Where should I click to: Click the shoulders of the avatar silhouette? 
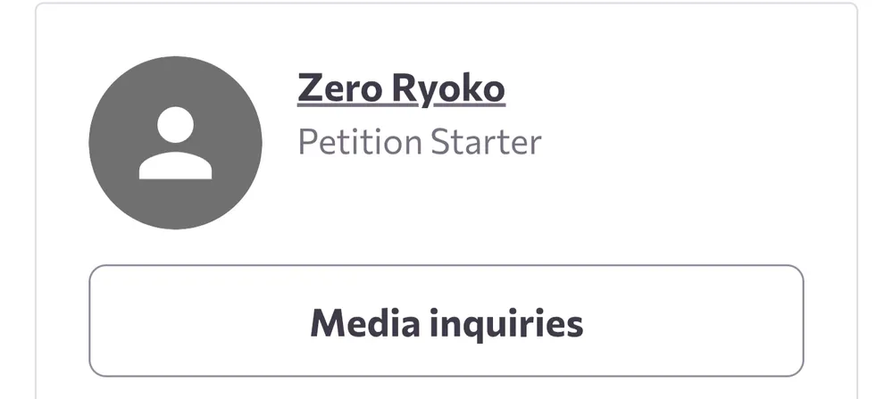[x=176, y=166]
